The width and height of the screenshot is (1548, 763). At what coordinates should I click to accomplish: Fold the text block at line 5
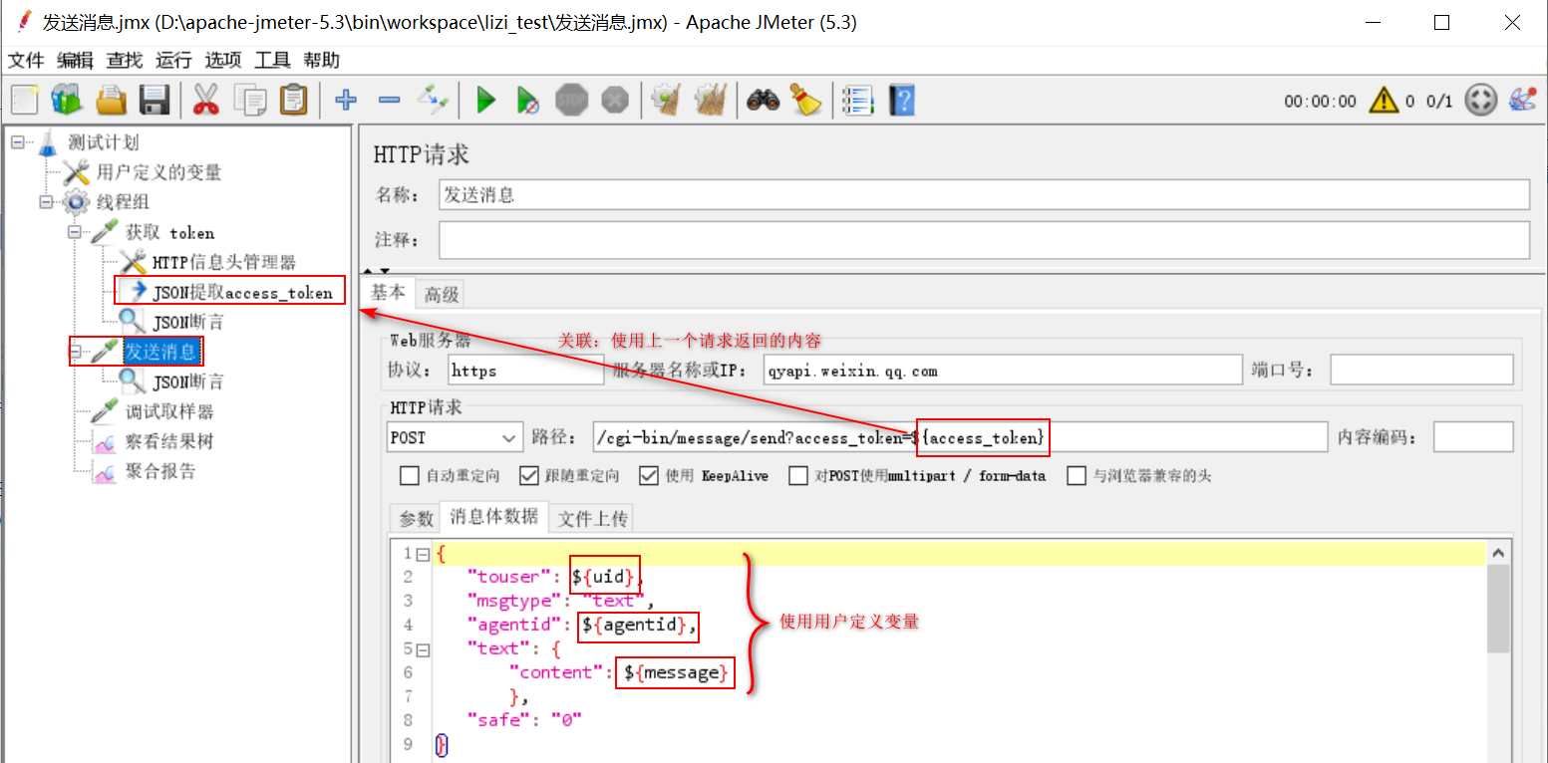(423, 649)
